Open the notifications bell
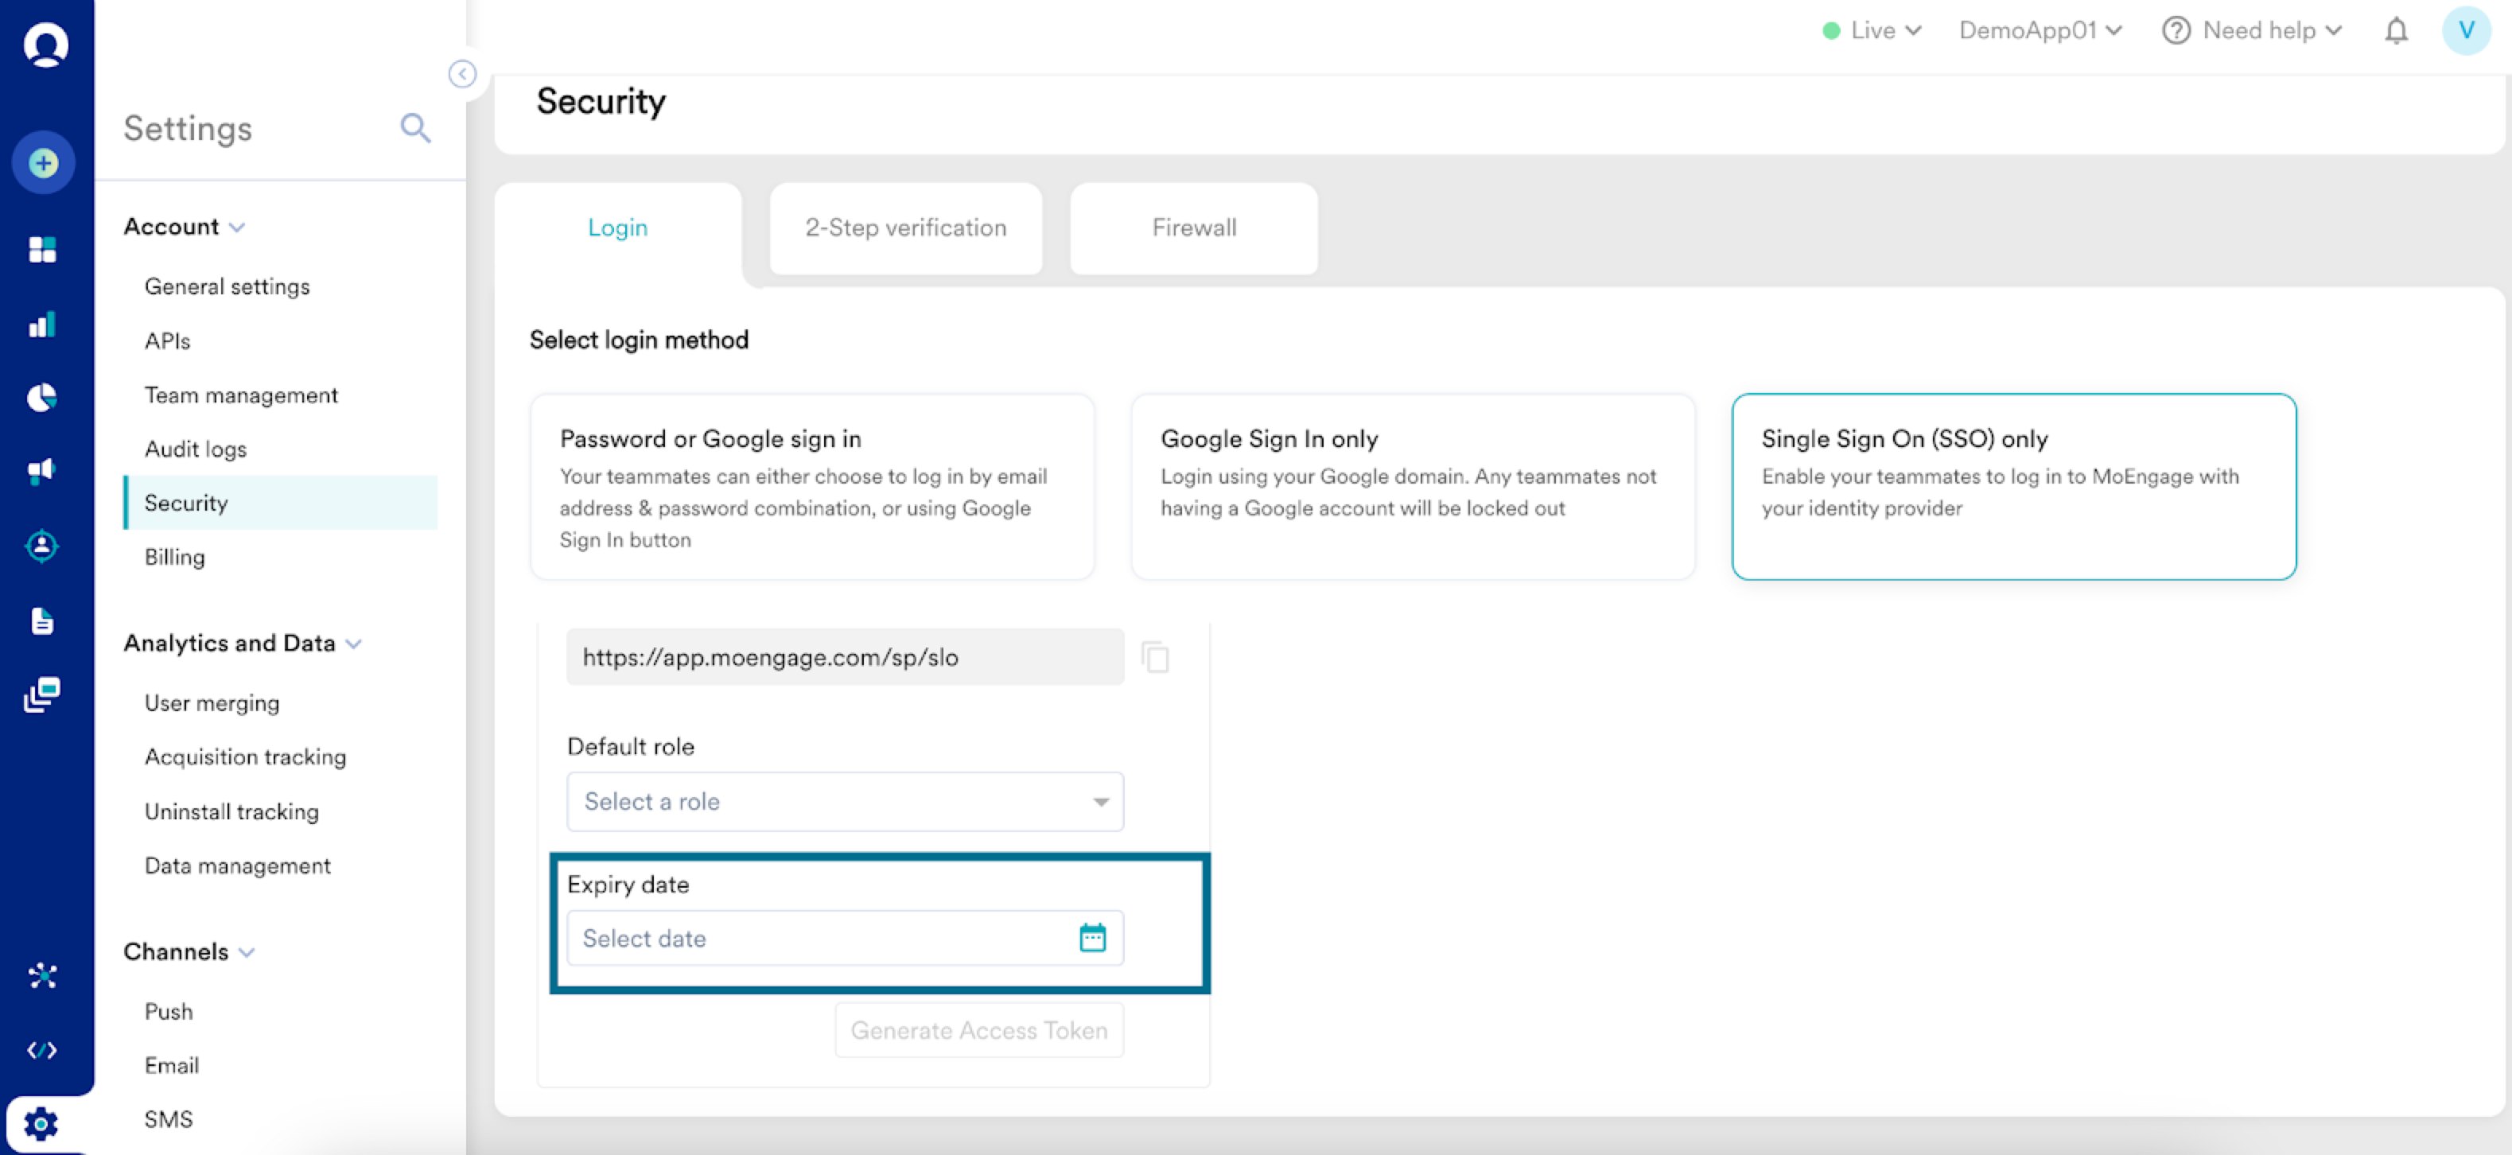Viewport: 2512px width, 1155px height. 2396,31
